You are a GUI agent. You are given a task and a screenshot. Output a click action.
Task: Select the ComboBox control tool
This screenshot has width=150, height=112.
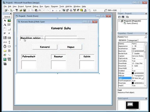pyautogui.click(x=5, y=38)
